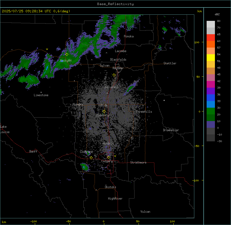Click the white plus marker west of Drumheller region

point(164,100)
